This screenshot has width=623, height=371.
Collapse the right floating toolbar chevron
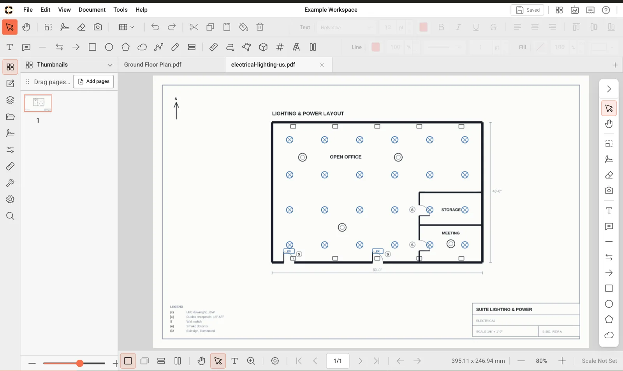pos(609,89)
